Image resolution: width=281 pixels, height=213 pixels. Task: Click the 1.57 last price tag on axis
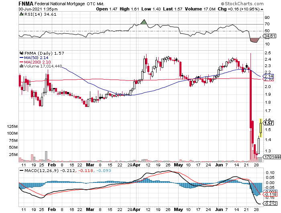point(268,123)
